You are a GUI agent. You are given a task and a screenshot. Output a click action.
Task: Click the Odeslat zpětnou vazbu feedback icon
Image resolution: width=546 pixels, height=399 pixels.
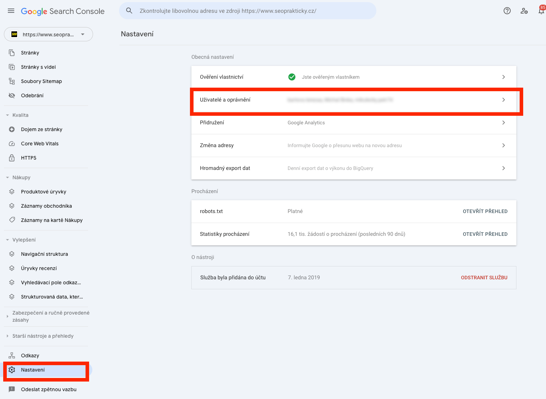pyautogui.click(x=12, y=389)
